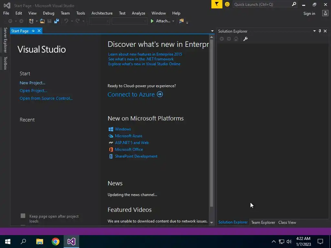Close the Start Page tab
The width and height of the screenshot is (331, 248).
(39, 31)
